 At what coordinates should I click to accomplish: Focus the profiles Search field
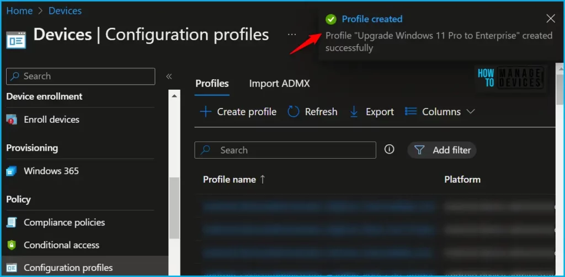(x=285, y=150)
